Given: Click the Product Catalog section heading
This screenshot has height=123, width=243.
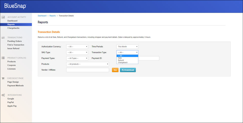Looking at the screenshot, I should click(17, 58).
